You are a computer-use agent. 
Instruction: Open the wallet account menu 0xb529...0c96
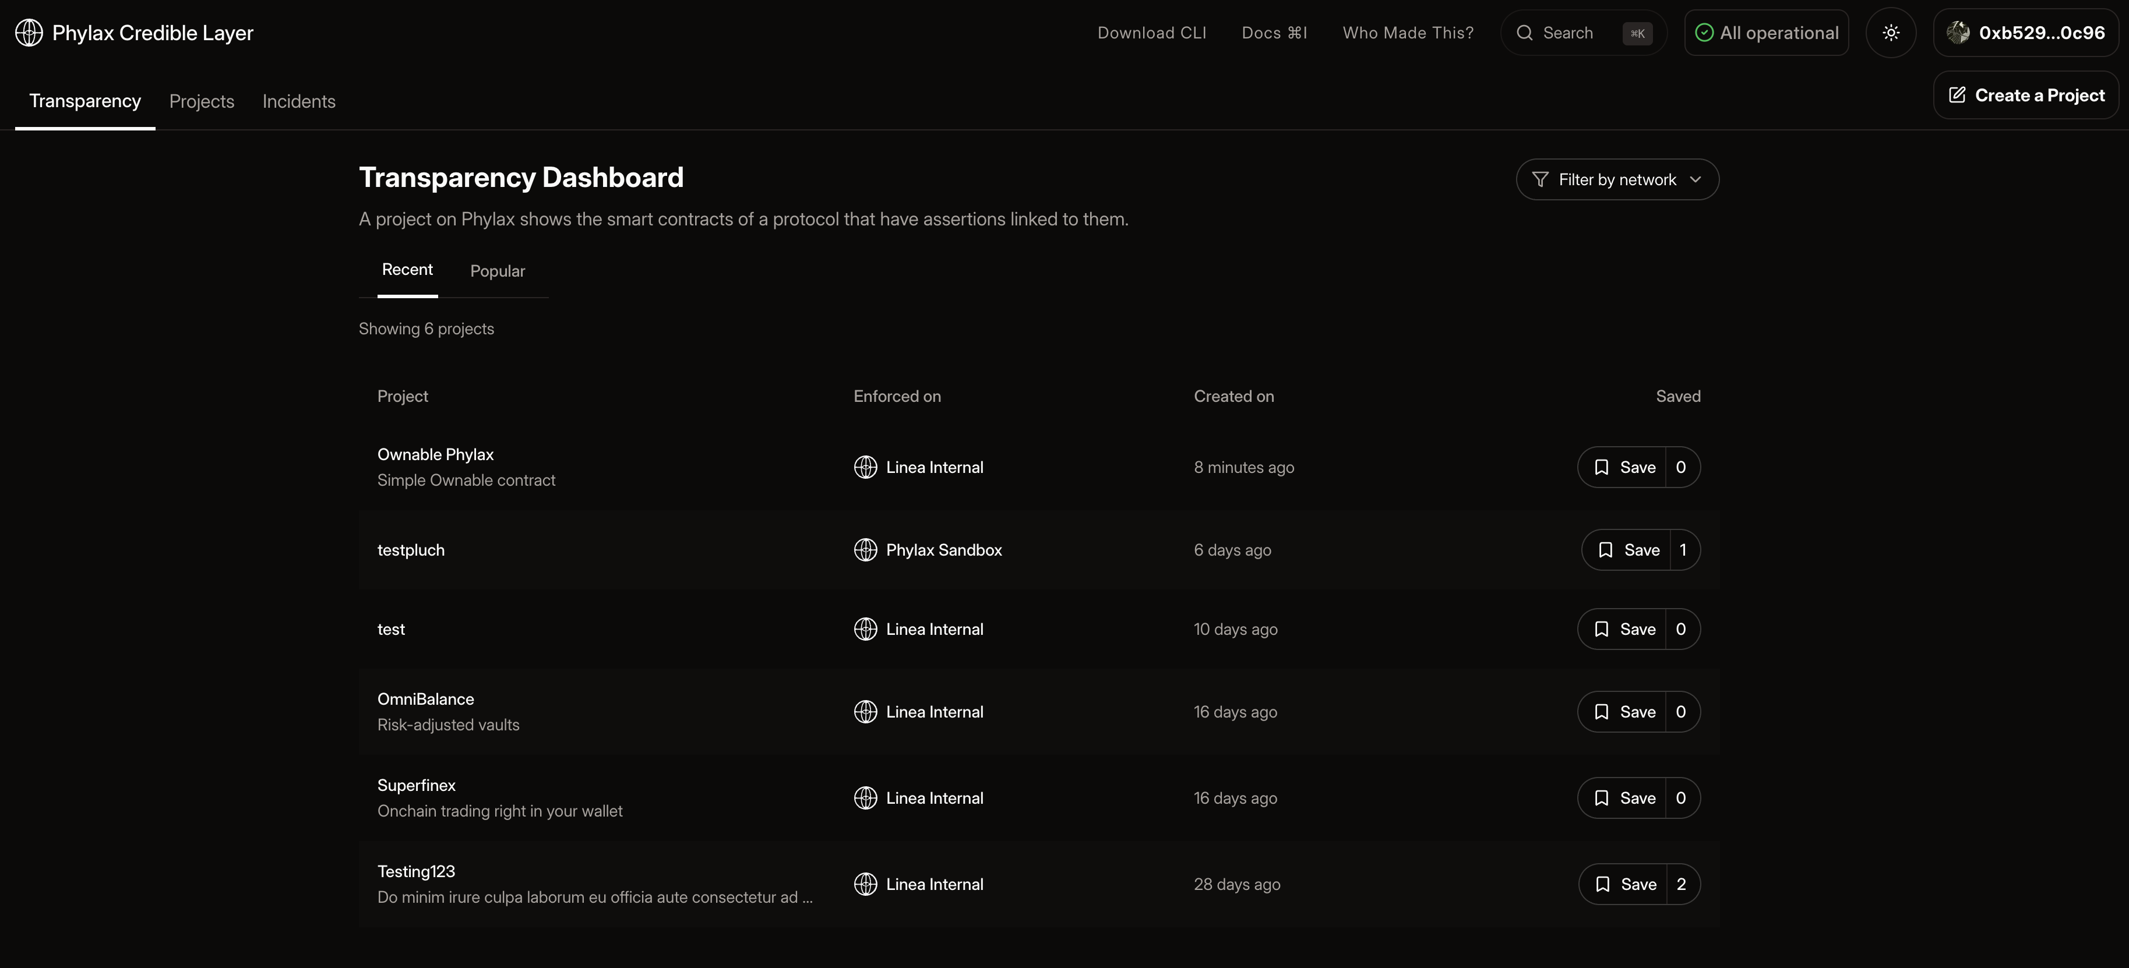coord(2040,33)
